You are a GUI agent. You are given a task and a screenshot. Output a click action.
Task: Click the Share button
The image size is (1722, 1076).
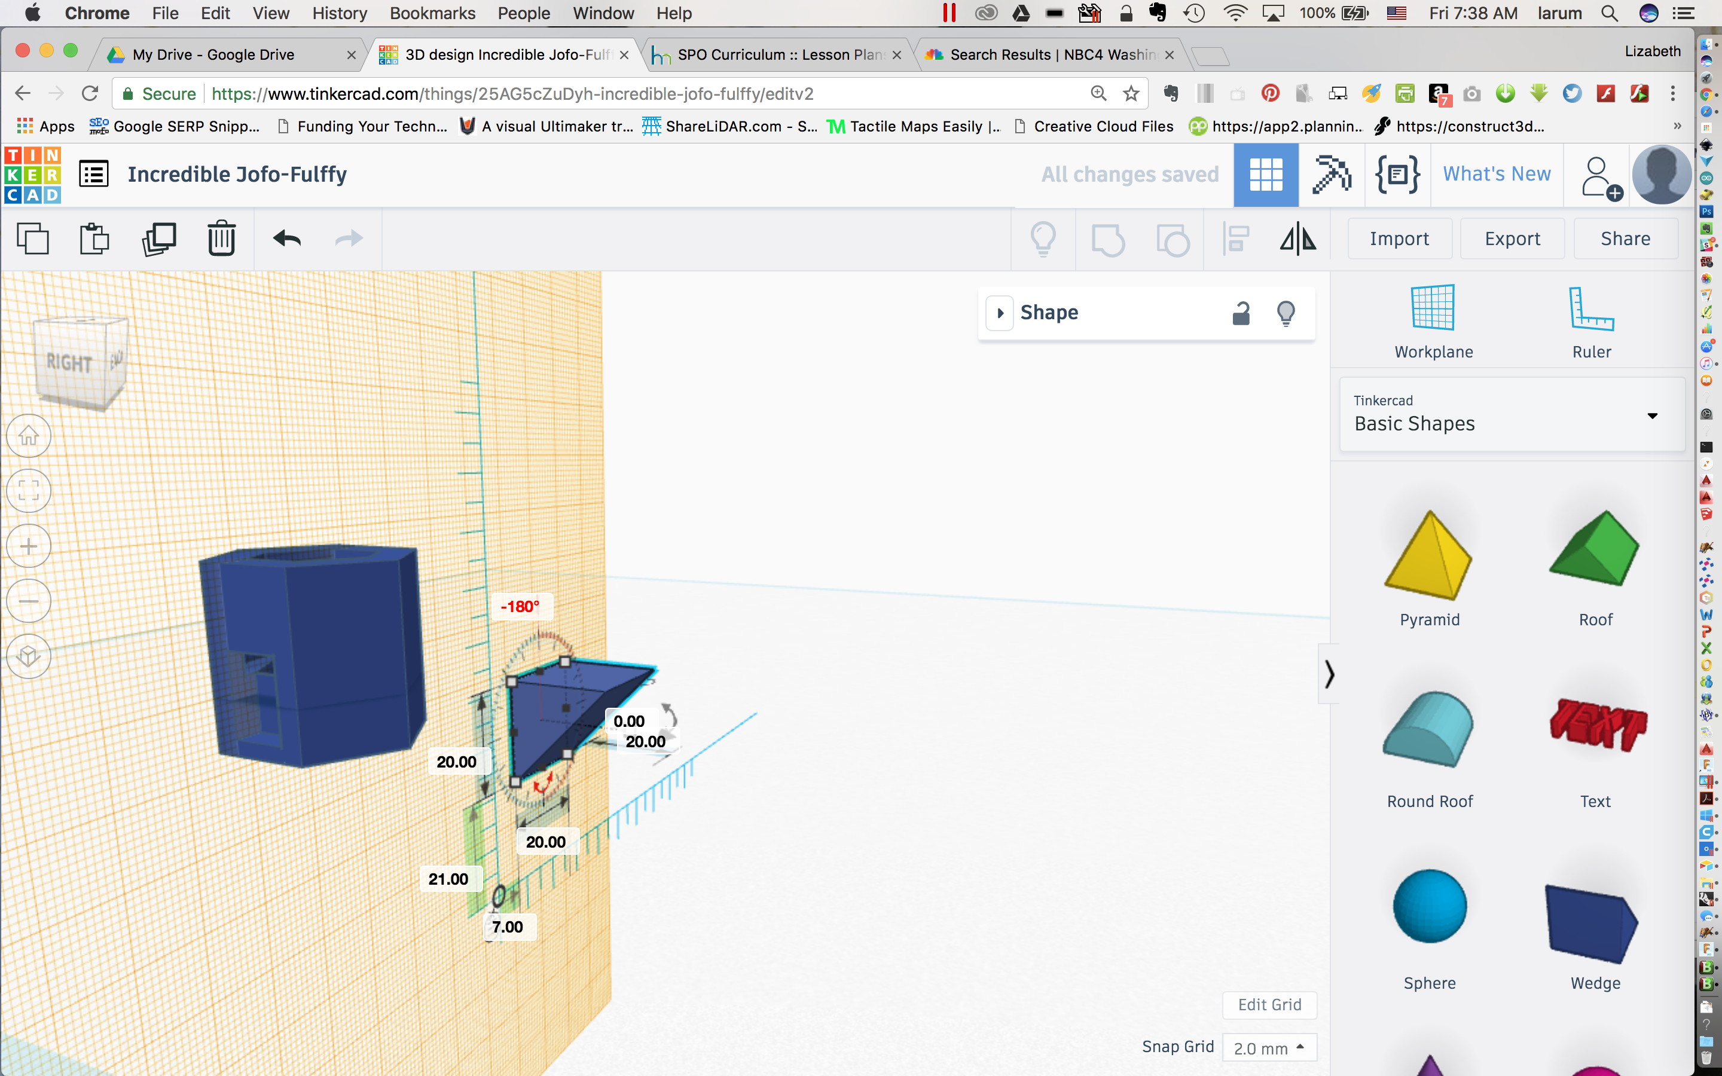(1625, 239)
